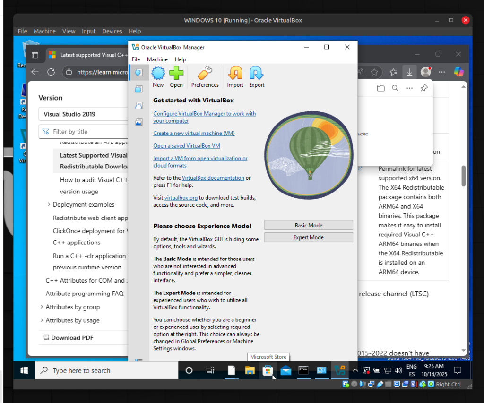The height and width of the screenshot is (403, 484).
Task: Pin the Edge downloads panel
Action: point(424,88)
